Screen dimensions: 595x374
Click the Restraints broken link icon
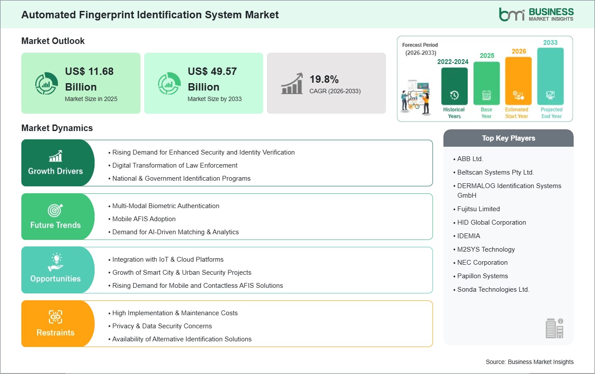click(x=55, y=317)
